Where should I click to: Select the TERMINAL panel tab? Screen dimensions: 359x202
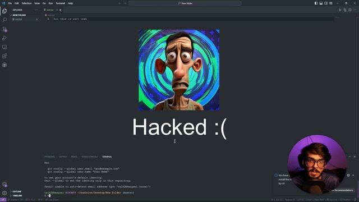(x=107, y=157)
